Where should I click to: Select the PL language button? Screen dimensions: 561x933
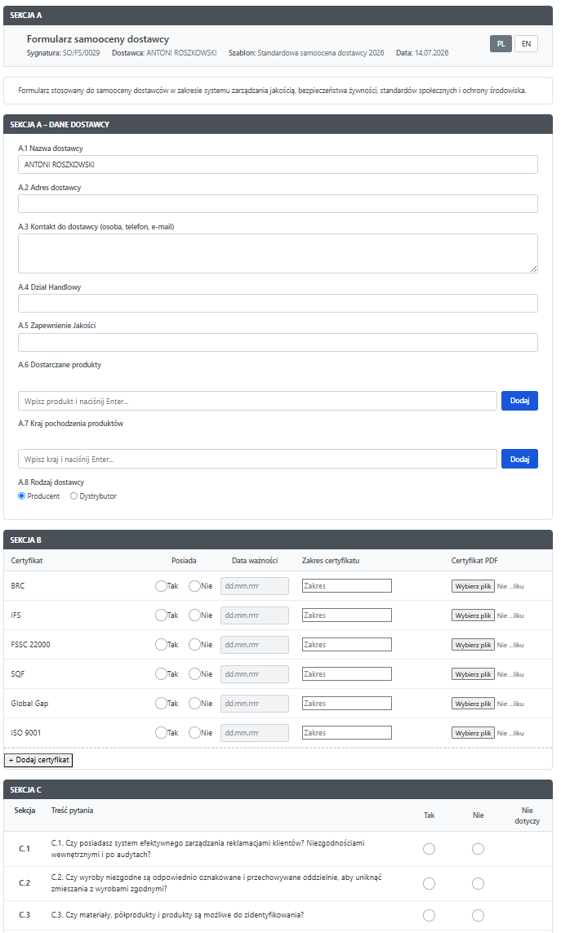[x=501, y=44]
